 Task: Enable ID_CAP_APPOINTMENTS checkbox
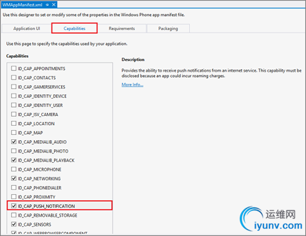click(14, 69)
